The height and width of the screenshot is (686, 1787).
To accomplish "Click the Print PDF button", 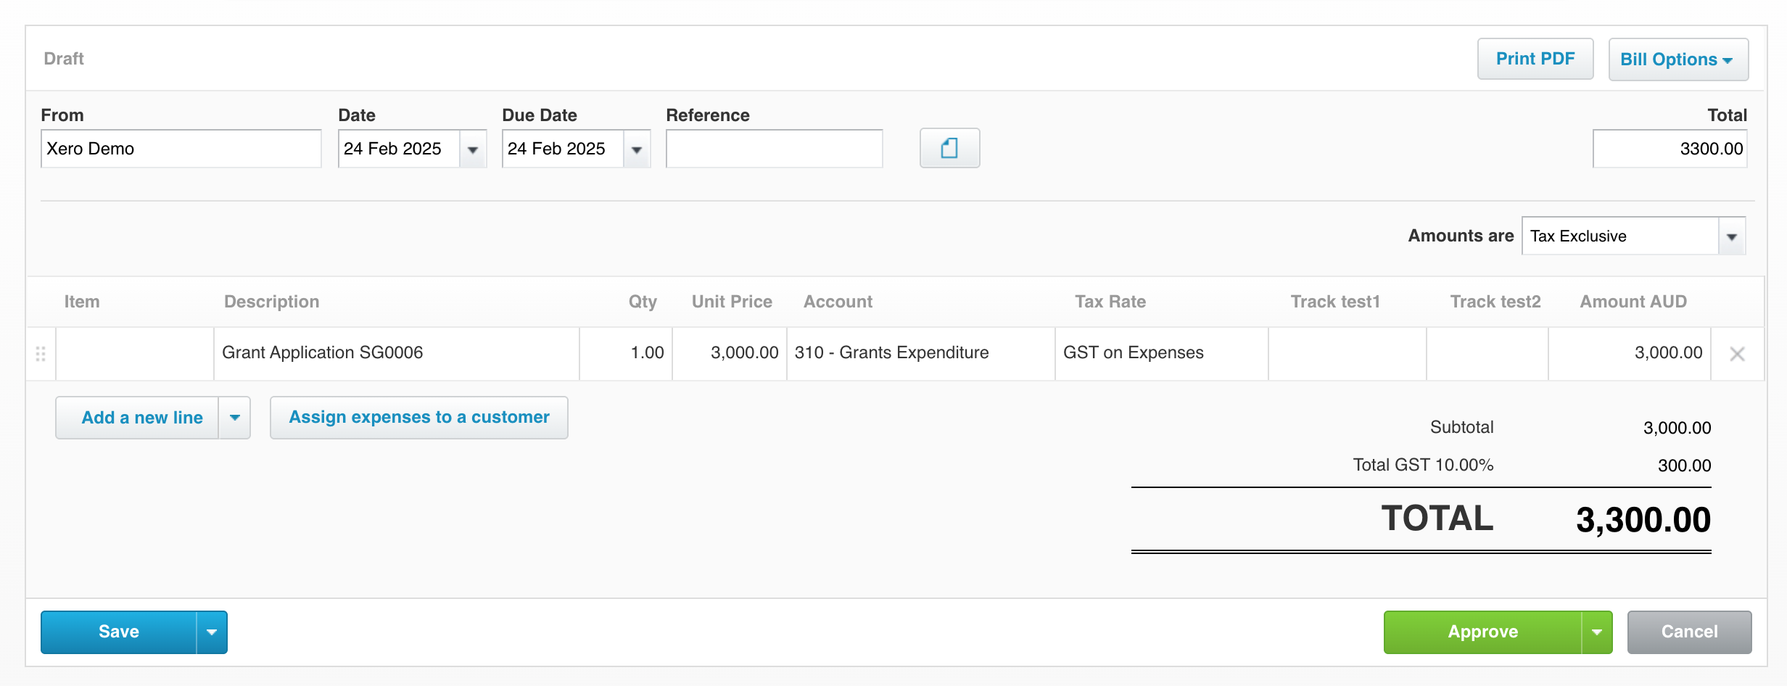I will pyautogui.click(x=1535, y=59).
